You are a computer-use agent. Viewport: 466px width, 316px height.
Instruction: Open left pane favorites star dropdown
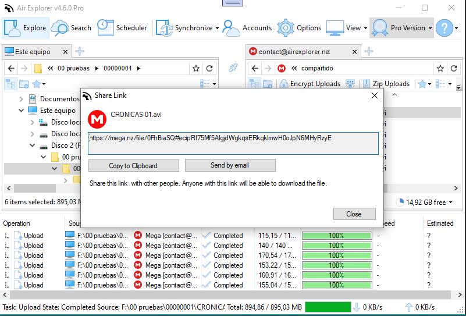39,84
